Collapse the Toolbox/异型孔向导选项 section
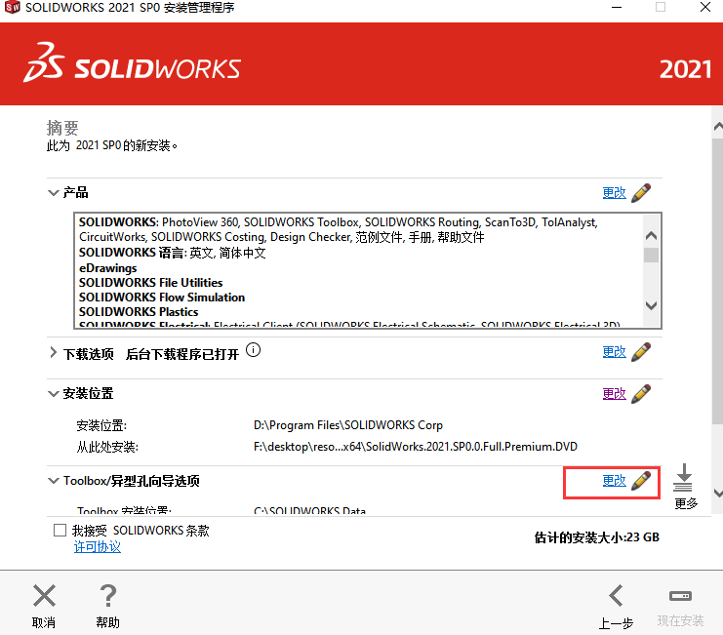Screen dimensions: 723x635 54,481
